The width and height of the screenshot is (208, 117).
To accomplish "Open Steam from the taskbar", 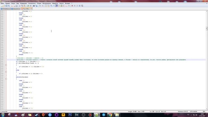I will click(x=36, y=115).
